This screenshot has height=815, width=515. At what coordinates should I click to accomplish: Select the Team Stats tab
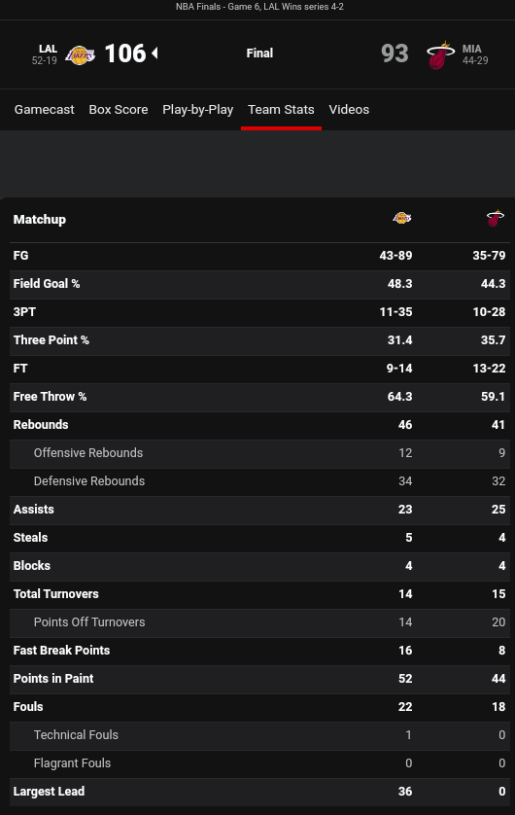(x=281, y=110)
